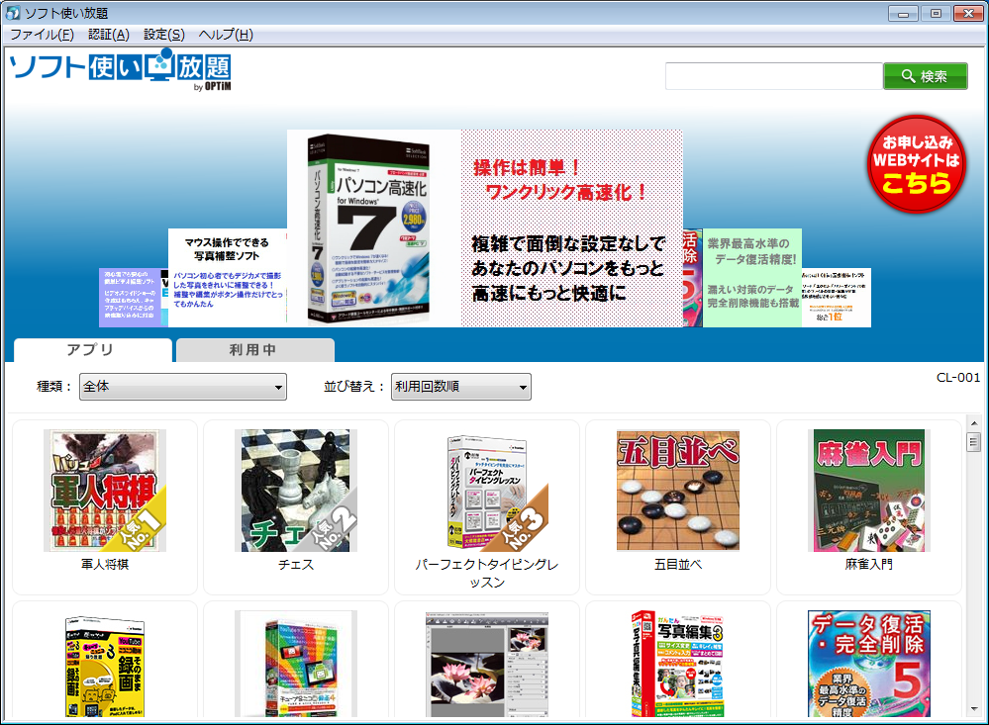Maximize the ソフト使い放題 window
The height and width of the screenshot is (725, 989).
pos(936,13)
